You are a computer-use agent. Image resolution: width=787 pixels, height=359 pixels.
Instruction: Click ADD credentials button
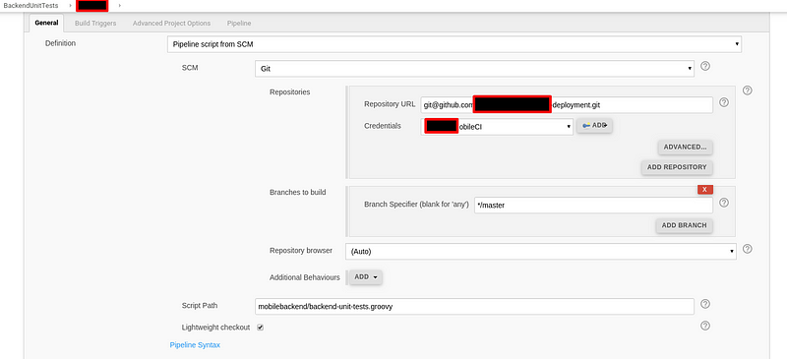(594, 126)
